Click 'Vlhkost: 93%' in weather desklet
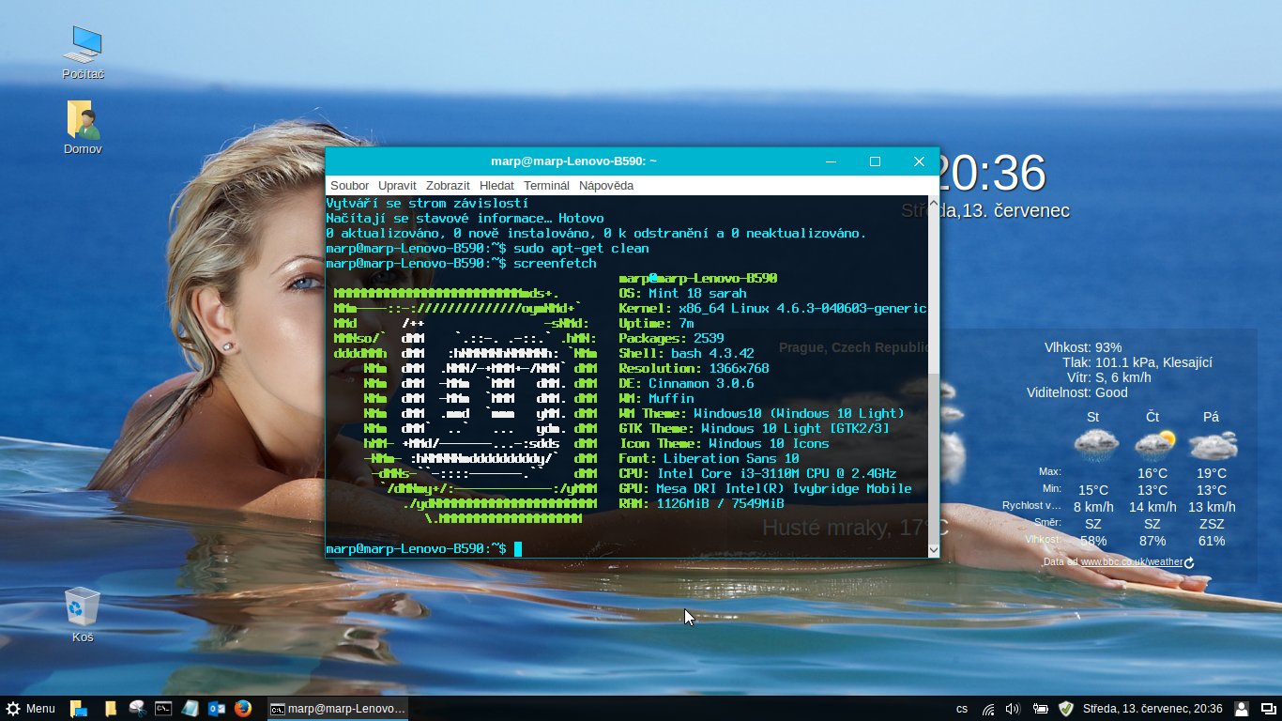 click(1083, 347)
